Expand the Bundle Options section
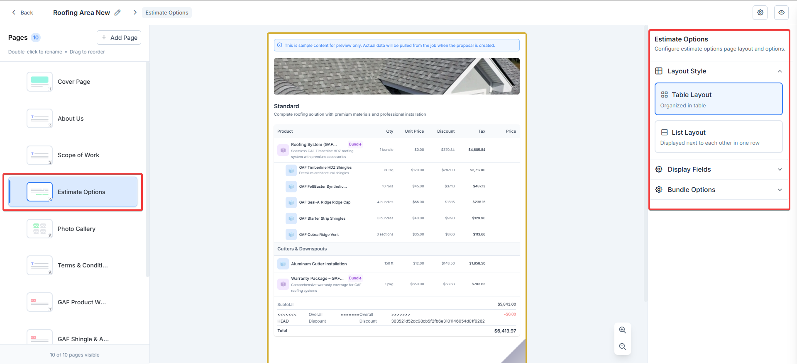This screenshot has height=364, width=797. pos(719,189)
